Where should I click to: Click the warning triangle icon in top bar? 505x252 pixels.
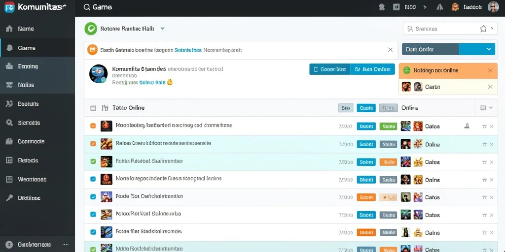point(439,7)
